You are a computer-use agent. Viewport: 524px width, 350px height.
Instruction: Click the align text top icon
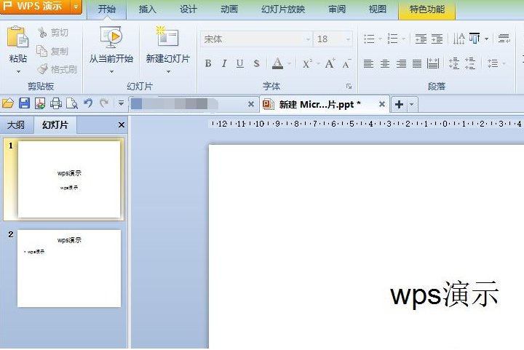475,39
